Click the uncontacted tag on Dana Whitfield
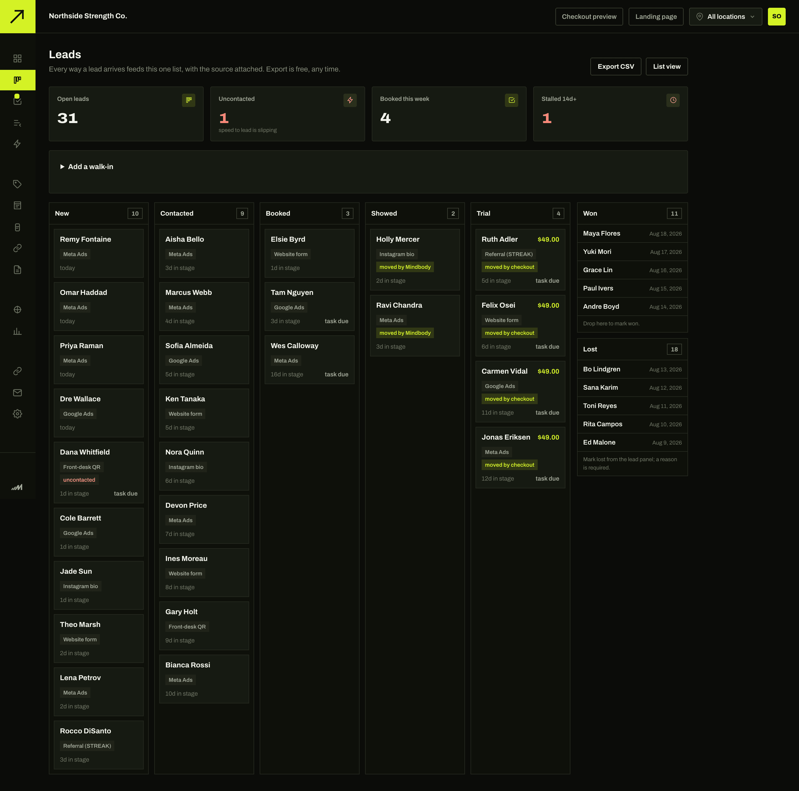 (x=79, y=479)
